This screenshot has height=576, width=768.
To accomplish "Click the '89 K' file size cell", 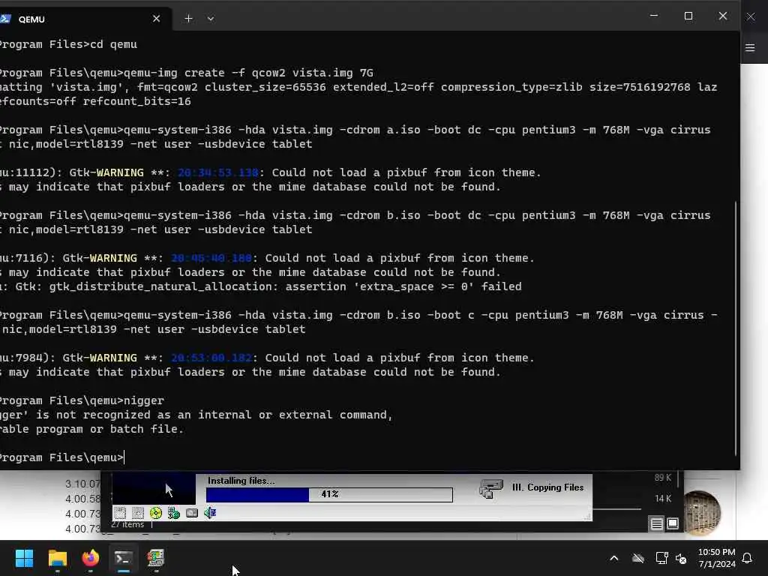I will pos(663,478).
